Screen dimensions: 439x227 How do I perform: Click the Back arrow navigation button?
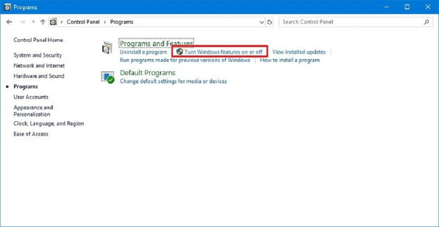tap(9, 22)
